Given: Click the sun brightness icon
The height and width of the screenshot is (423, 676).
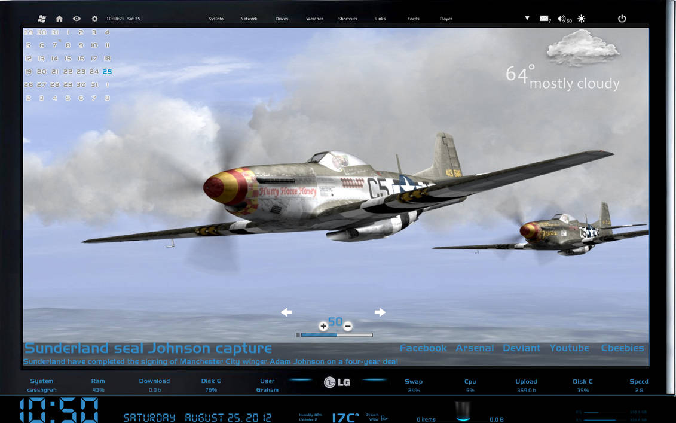Looking at the screenshot, I should point(582,19).
